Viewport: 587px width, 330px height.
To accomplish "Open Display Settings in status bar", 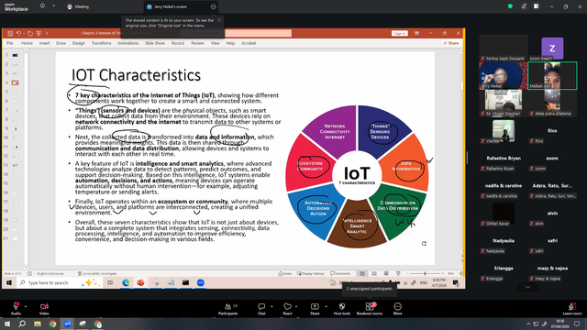I will [311, 273].
